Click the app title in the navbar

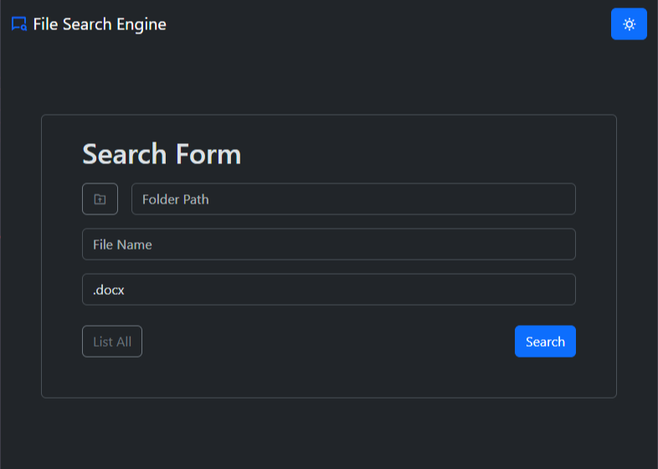click(x=100, y=24)
